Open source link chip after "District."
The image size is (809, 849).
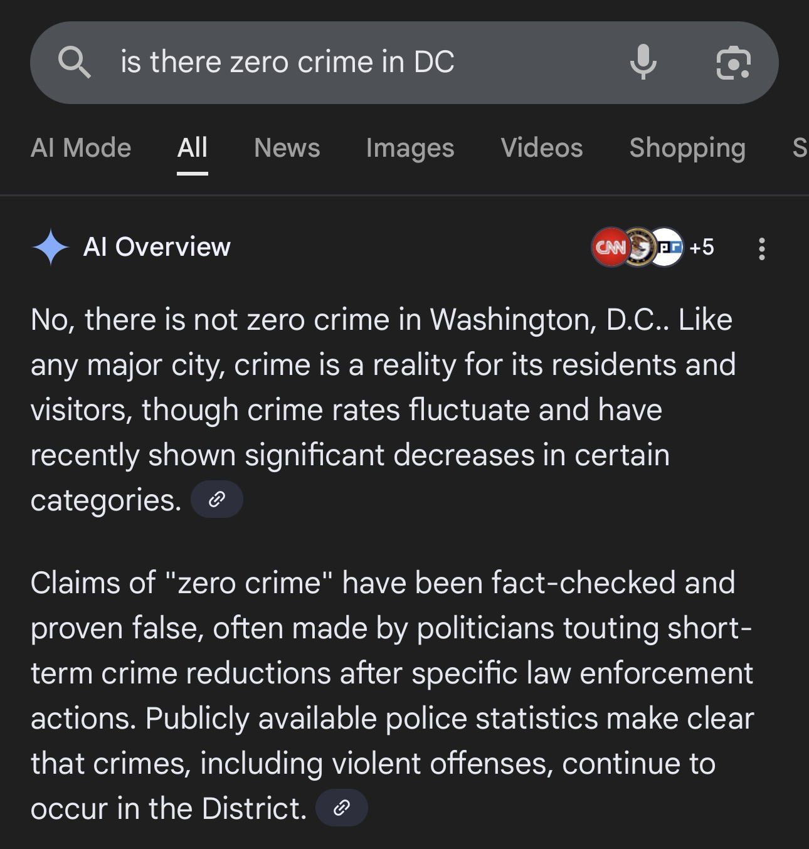point(342,808)
